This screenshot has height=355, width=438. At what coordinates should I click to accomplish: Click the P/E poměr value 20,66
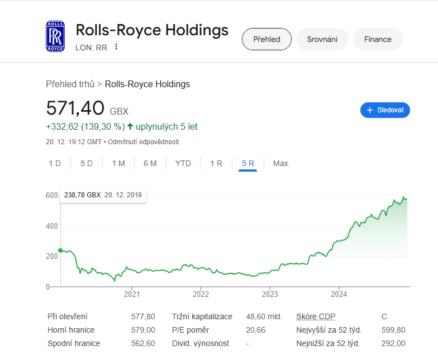pyautogui.click(x=256, y=330)
